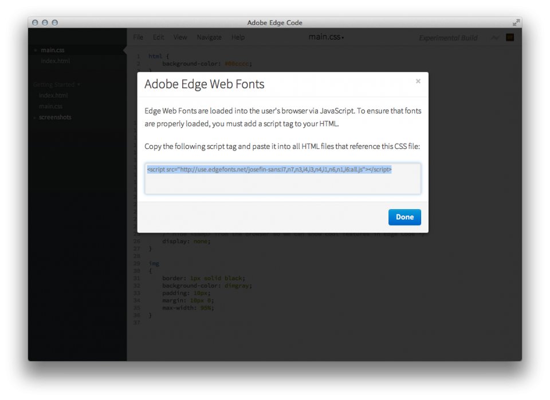Click inside the script tag text field
The height and width of the screenshot is (400, 550).
click(282, 178)
